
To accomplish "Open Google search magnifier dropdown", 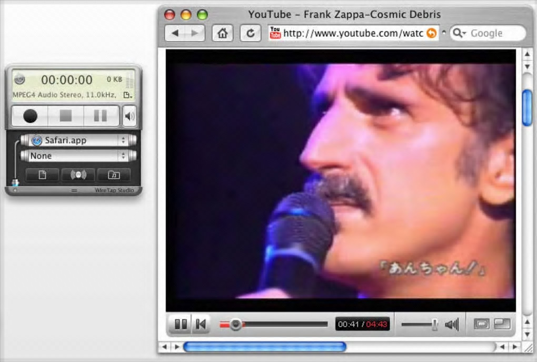I will [x=459, y=33].
